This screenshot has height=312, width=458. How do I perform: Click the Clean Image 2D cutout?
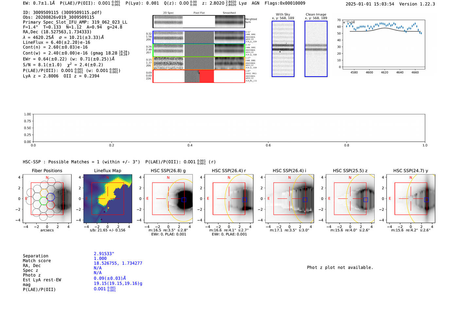pos(316,49)
